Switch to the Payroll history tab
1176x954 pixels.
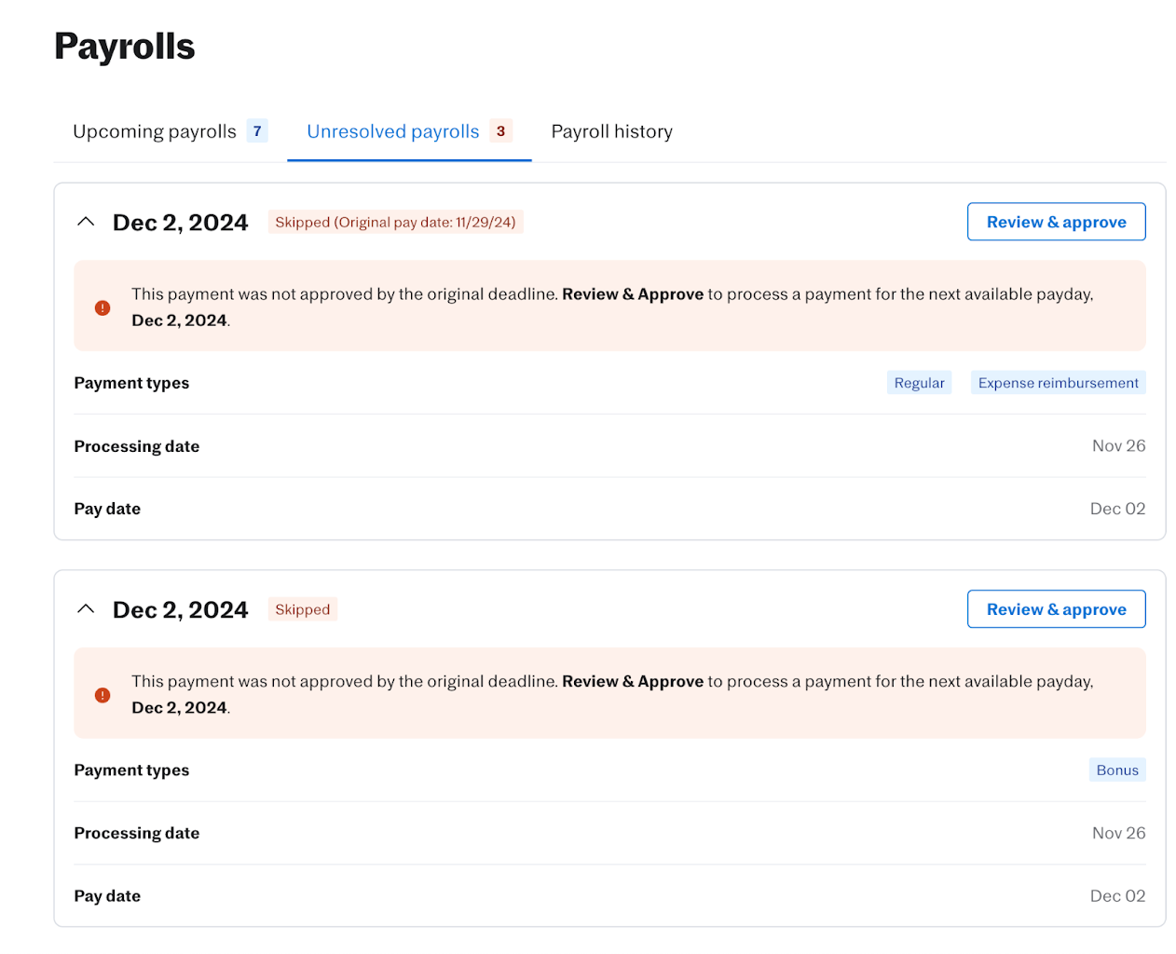pyautogui.click(x=611, y=131)
